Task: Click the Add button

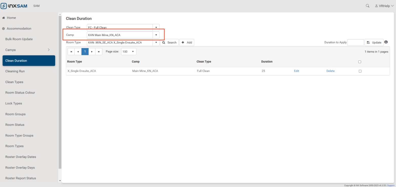Action: click(x=187, y=42)
